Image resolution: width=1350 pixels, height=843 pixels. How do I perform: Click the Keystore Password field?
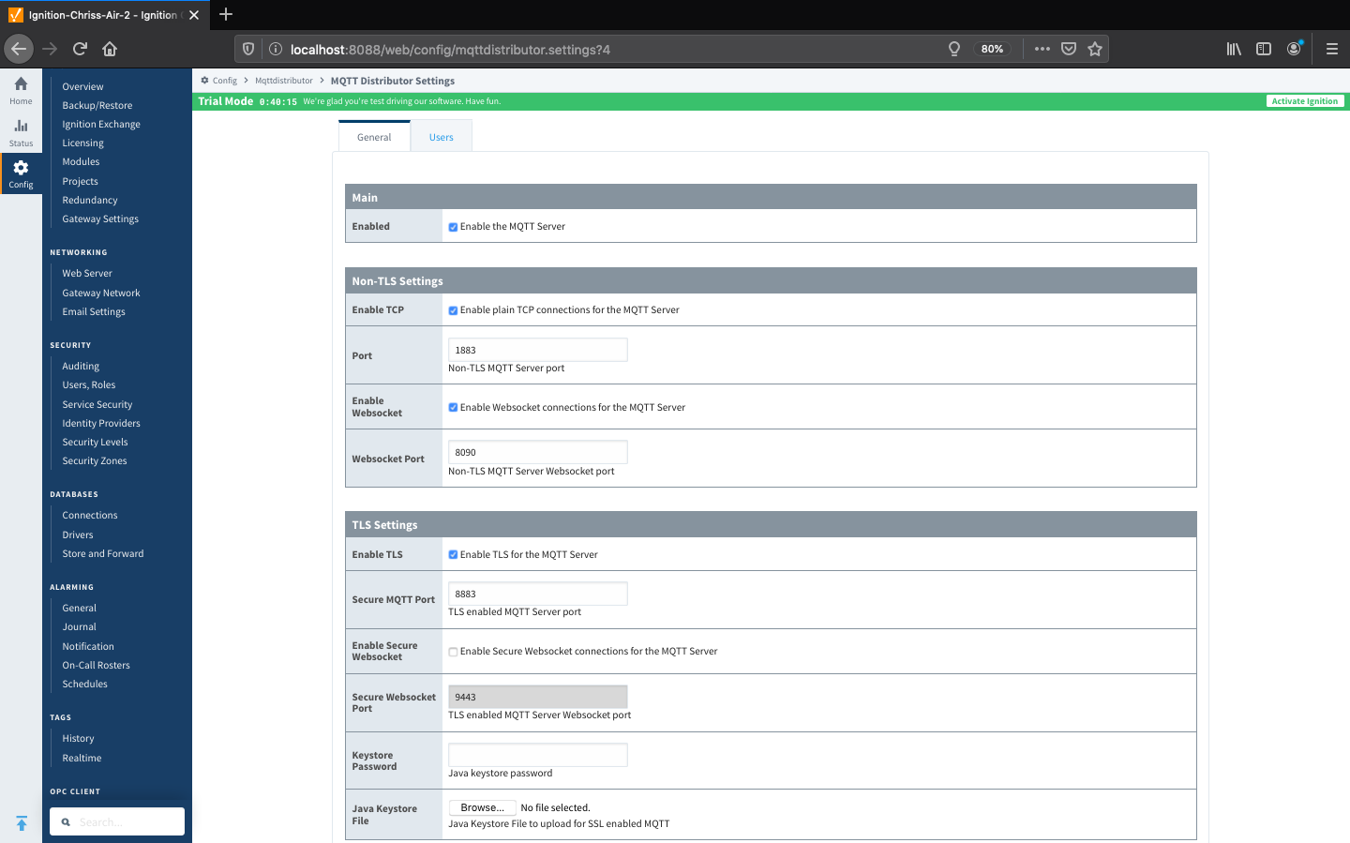pyautogui.click(x=537, y=755)
